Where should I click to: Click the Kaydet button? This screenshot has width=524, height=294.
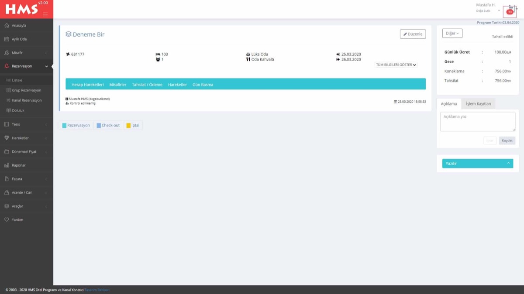[x=507, y=140]
